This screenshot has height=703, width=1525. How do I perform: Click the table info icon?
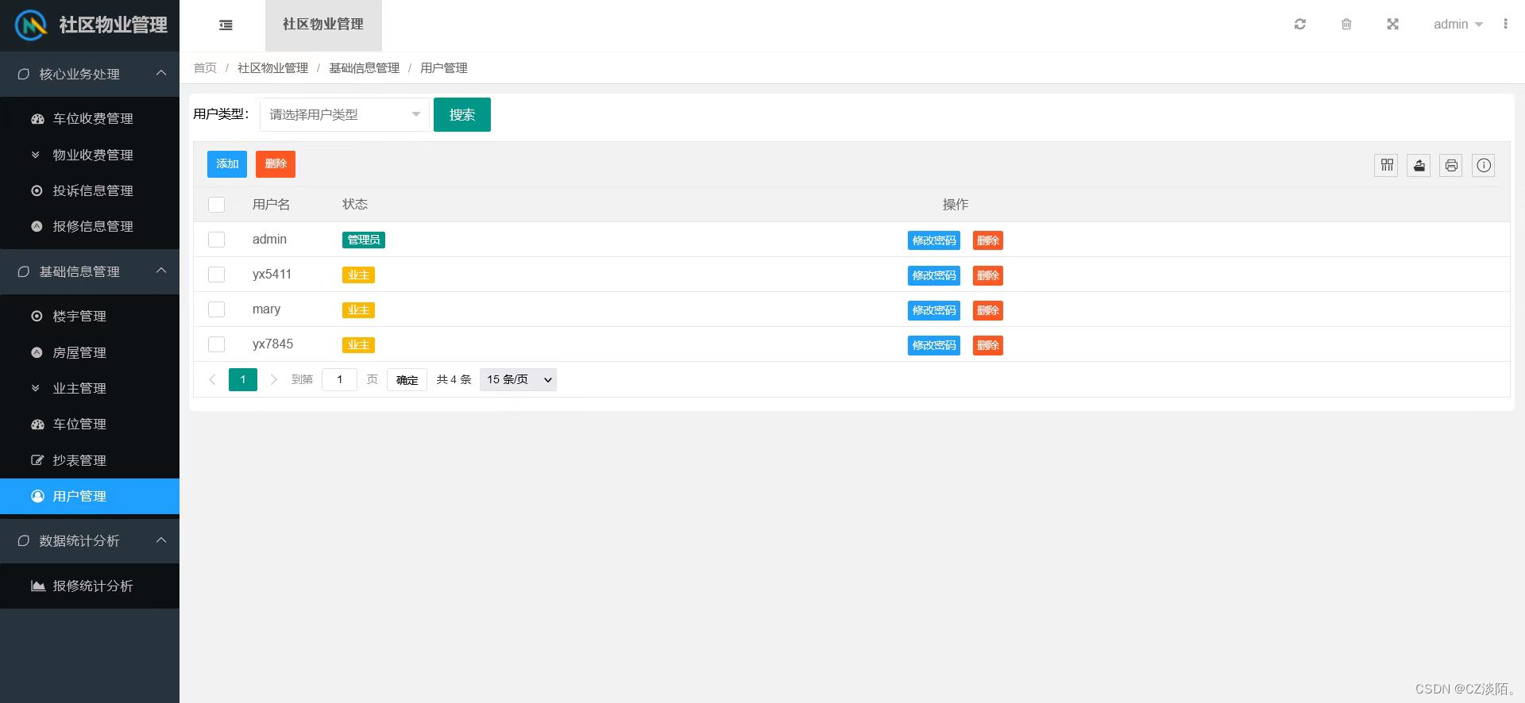1484,165
